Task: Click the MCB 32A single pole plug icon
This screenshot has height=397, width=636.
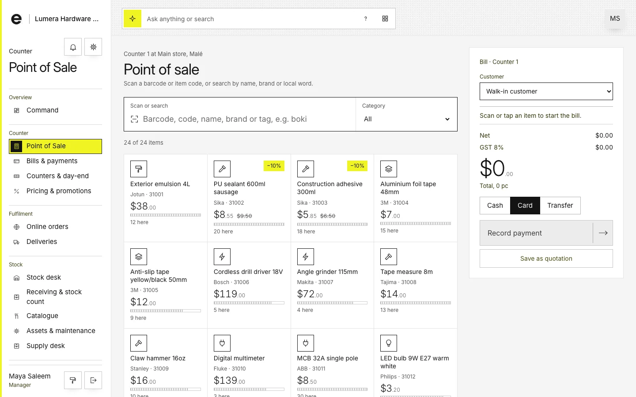Action: [x=306, y=343]
